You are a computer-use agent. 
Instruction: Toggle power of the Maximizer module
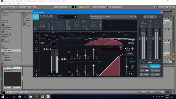86,21
